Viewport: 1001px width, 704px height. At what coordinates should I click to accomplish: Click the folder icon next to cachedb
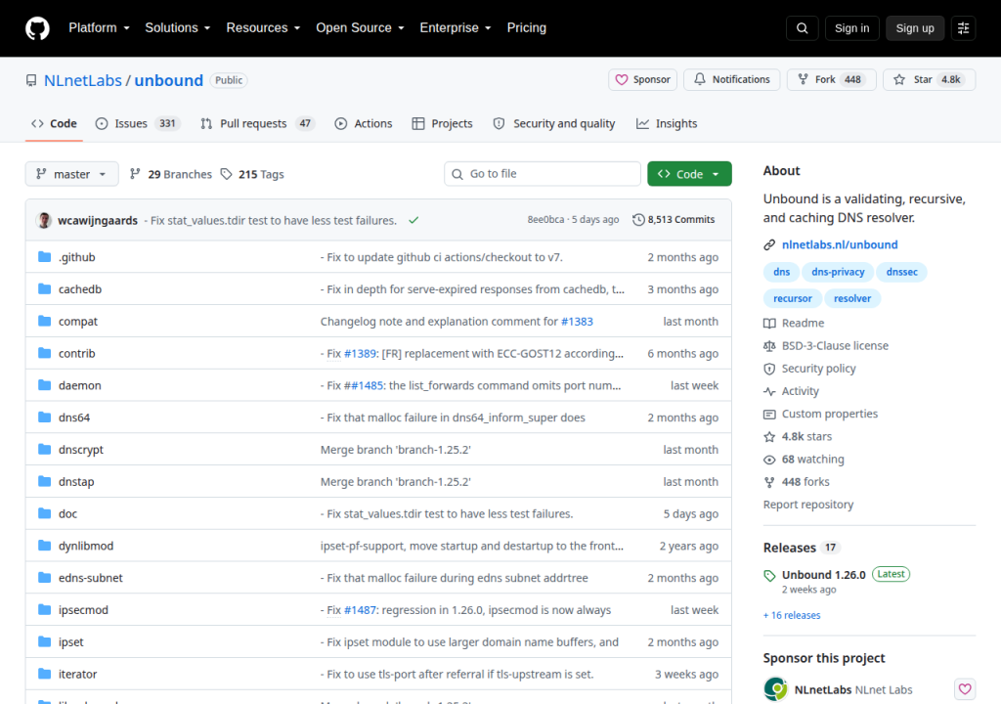click(x=44, y=288)
